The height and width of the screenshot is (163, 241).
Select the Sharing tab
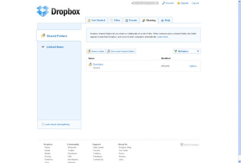[149, 20]
